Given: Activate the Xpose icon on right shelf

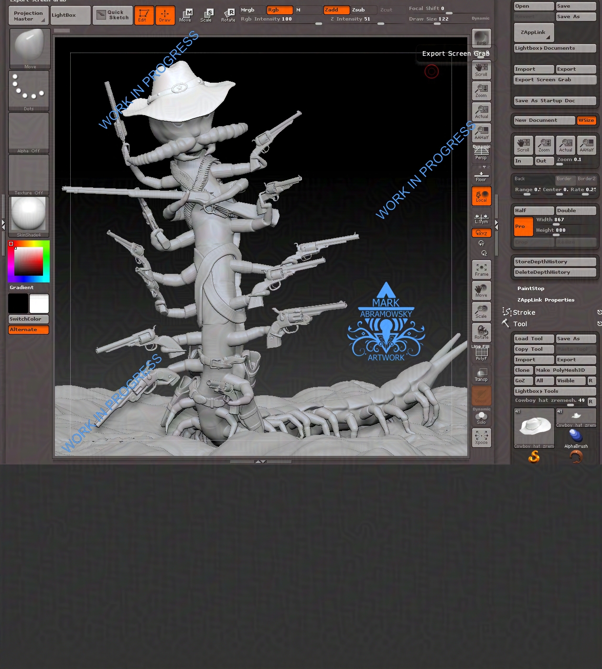Looking at the screenshot, I should point(481,438).
